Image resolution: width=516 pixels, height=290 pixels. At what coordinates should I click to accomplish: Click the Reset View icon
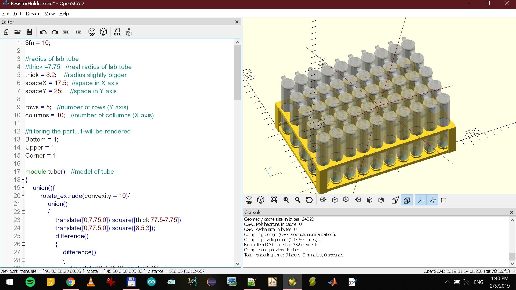[309, 200]
